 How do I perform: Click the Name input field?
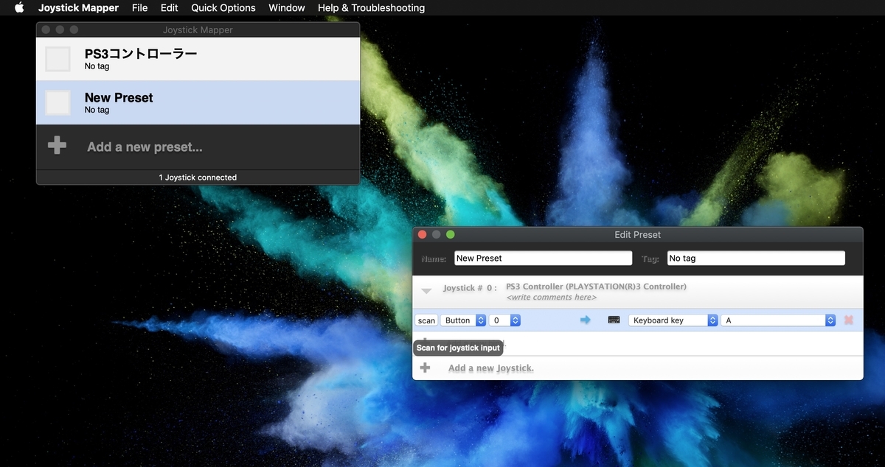pyautogui.click(x=544, y=259)
